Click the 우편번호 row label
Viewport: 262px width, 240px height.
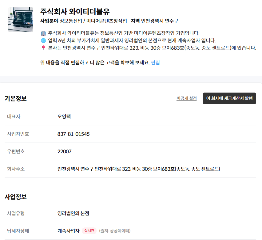coord(16,151)
